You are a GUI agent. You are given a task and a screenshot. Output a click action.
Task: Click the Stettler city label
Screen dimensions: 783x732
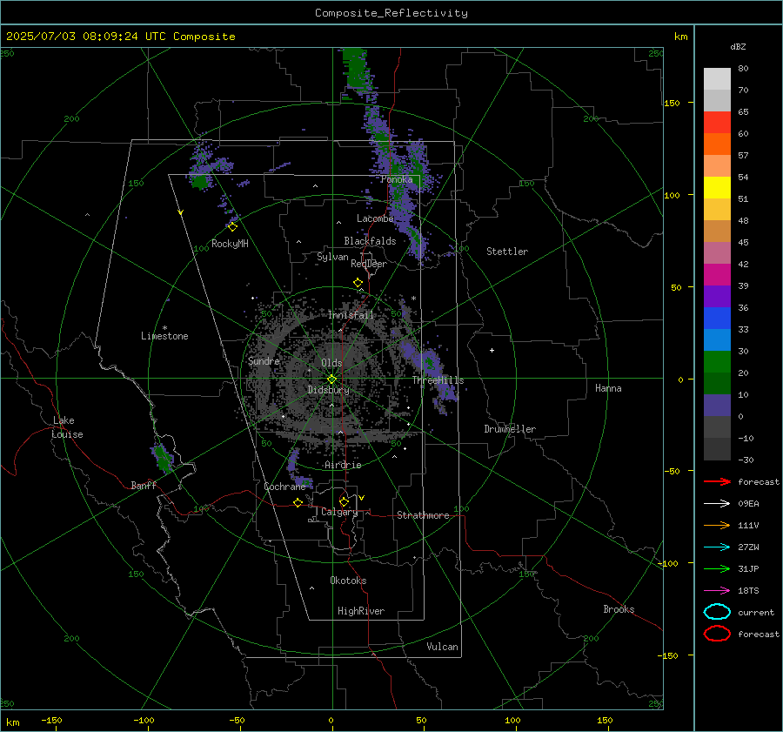[507, 252]
